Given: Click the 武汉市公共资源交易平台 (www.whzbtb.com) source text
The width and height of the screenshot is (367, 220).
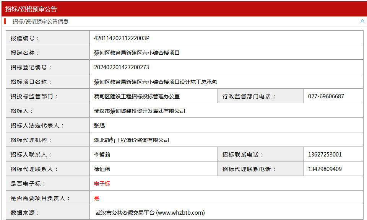Looking at the screenshot, I should point(150,212).
